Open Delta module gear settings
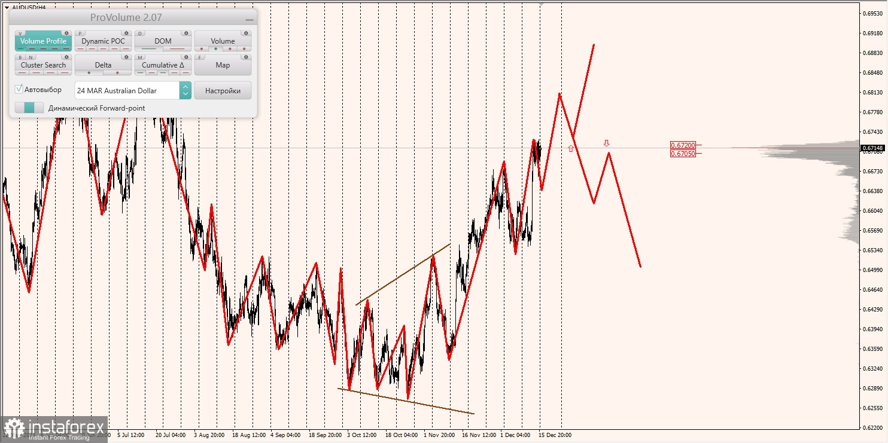888x443 pixels. coord(126,57)
